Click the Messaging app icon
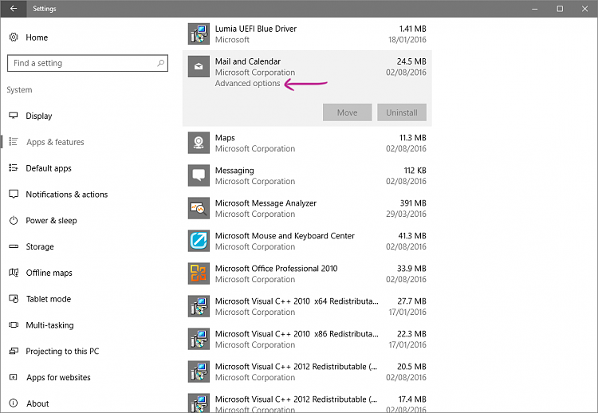 click(x=199, y=175)
